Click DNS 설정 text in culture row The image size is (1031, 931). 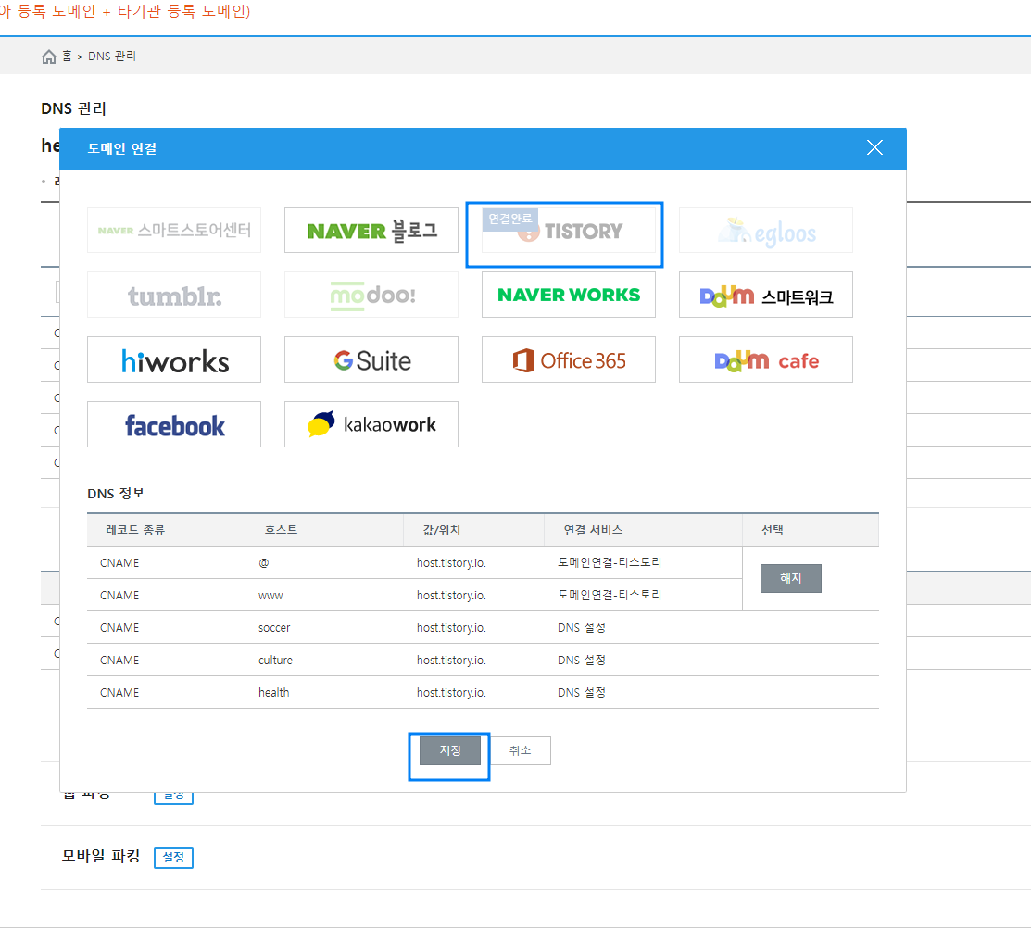click(x=581, y=661)
